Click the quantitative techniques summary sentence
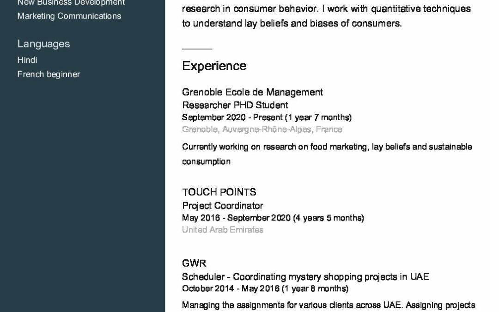 [326, 16]
